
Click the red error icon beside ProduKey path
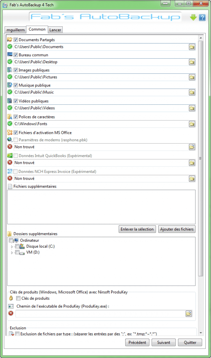(x=11, y=313)
